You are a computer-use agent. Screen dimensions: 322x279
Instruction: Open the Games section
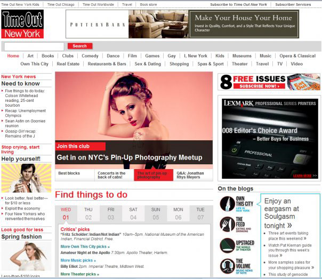[152, 56]
